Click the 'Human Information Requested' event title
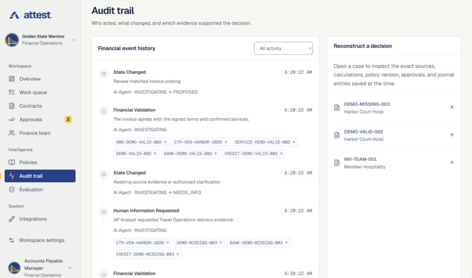This screenshot has height=278, width=472. (x=146, y=211)
